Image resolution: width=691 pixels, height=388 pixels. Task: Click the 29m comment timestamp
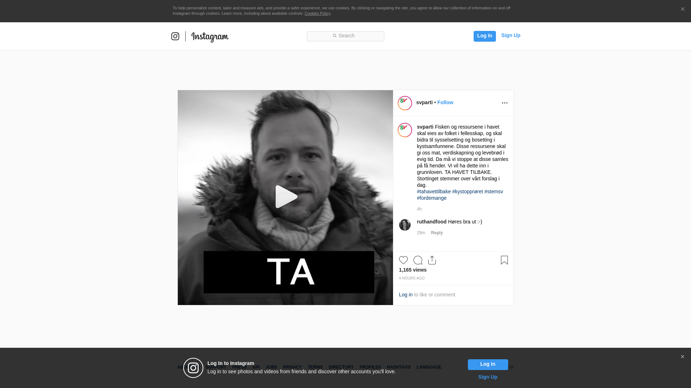tap(421, 233)
